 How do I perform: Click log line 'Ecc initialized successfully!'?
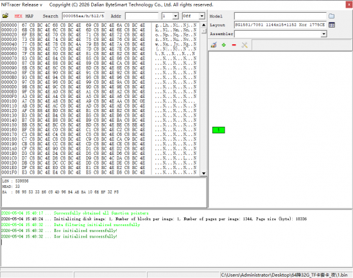[x=59, y=231]
